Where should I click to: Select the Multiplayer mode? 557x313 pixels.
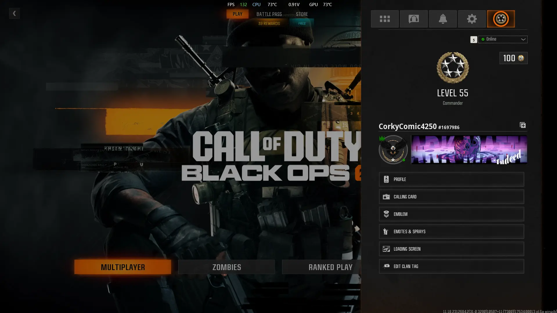[123, 267]
